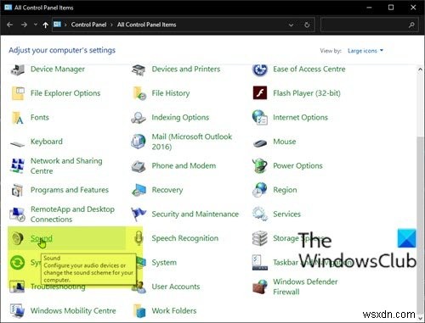Refresh the Control Panel view

307,25
